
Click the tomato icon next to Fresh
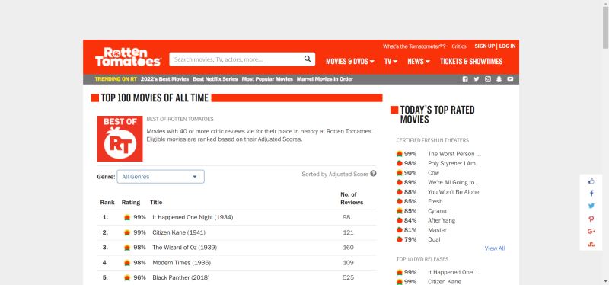coord(399,201)
